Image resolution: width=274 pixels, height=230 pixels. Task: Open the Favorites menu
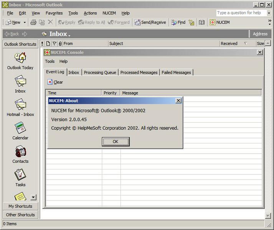pos(54,13)
